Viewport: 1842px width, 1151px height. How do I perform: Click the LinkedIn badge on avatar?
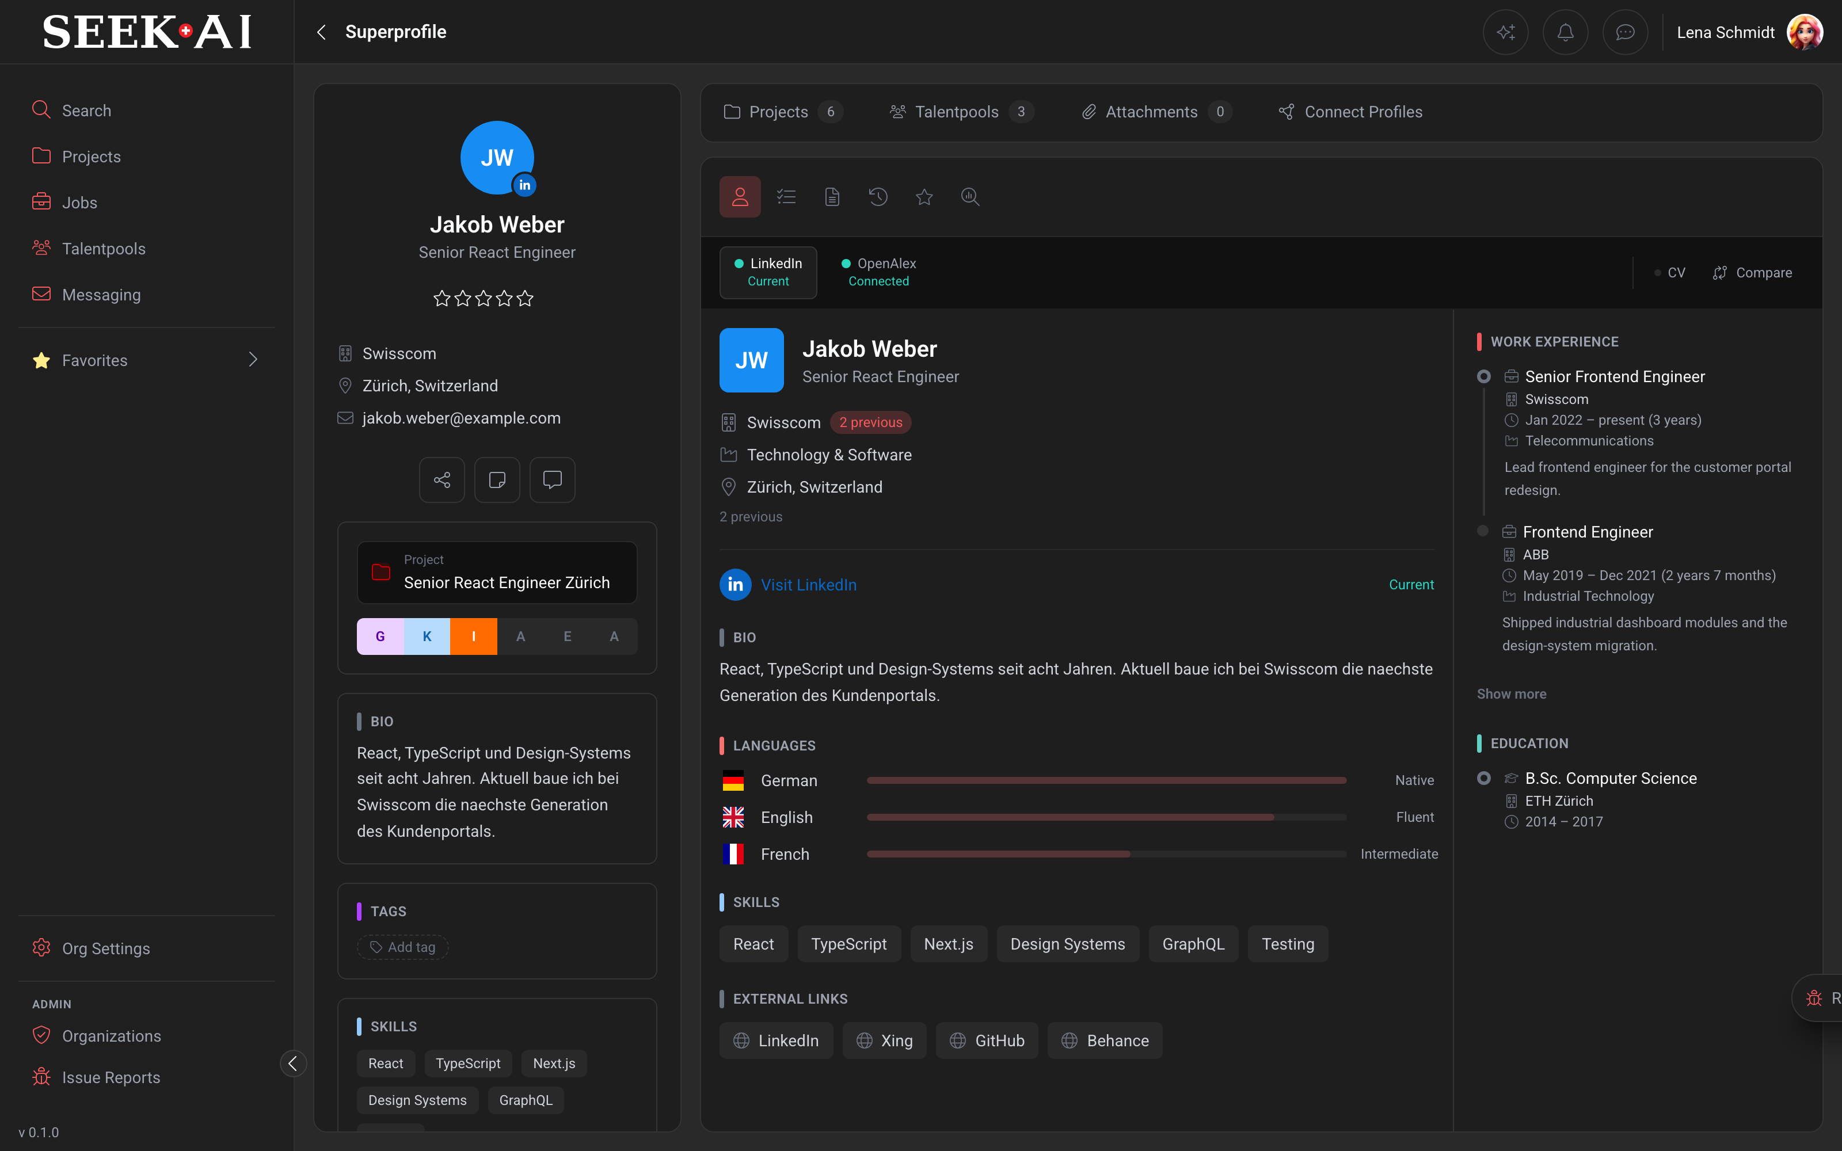[524, 185]
